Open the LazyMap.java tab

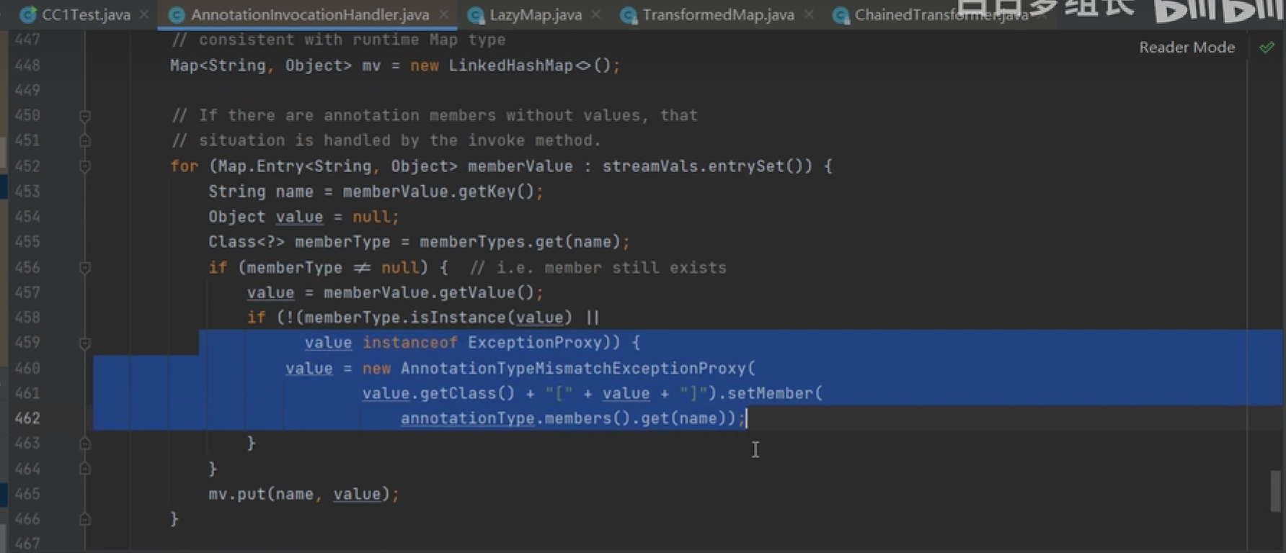[x=535, y=14]
